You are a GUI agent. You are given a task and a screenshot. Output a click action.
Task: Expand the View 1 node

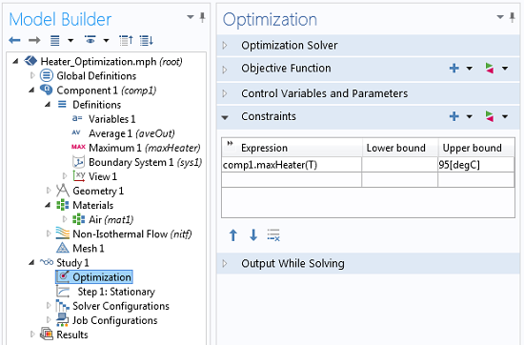click(x=65, y=176)
